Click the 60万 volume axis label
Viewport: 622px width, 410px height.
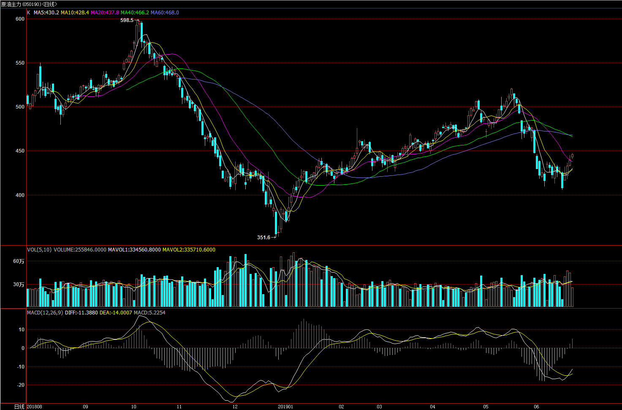[x=19, y=261]
